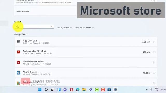Click the Adobe Genuine Service app icon
This screenshot has width=166, height=93.
pos(18,62)
